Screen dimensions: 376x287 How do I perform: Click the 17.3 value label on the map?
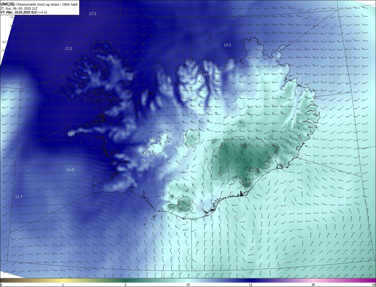[93, 14]
